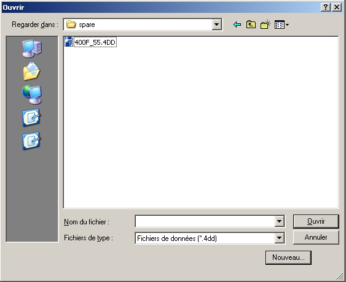Open Network Places globe-and-monitor shortcut
Screen dimensions: 346x282
(32, 94)
